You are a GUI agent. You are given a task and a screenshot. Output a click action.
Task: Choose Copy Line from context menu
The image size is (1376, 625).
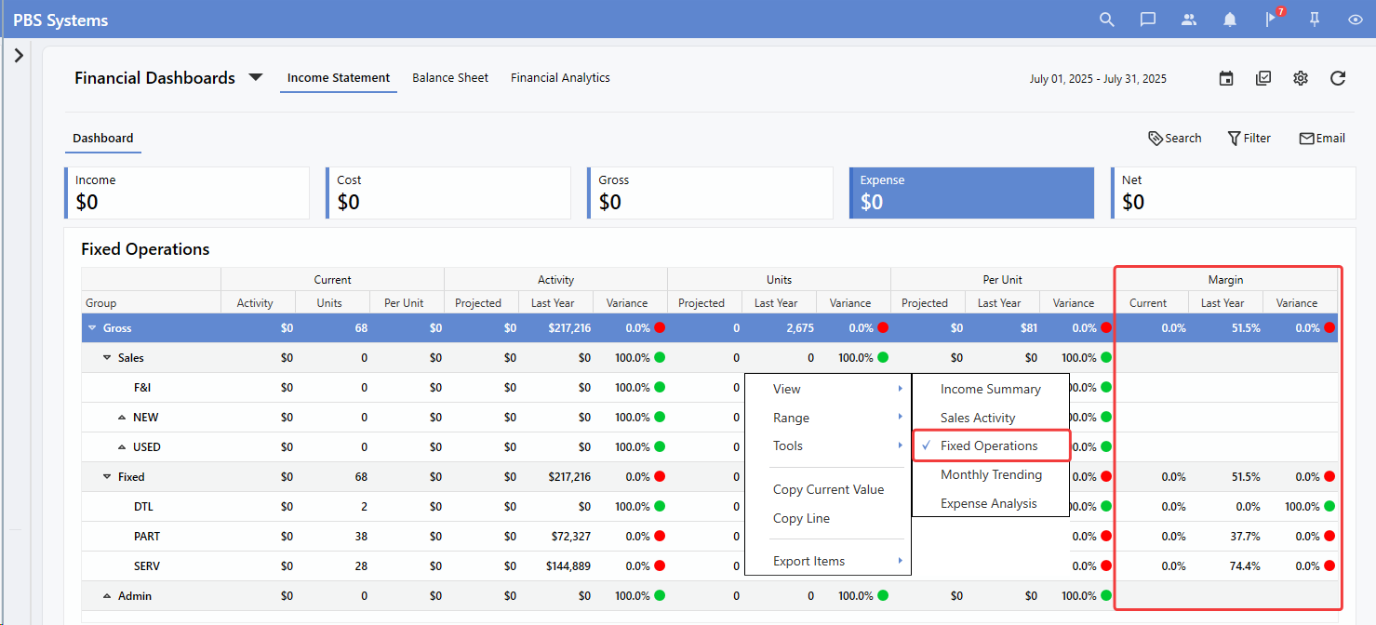tap(801, 519)
